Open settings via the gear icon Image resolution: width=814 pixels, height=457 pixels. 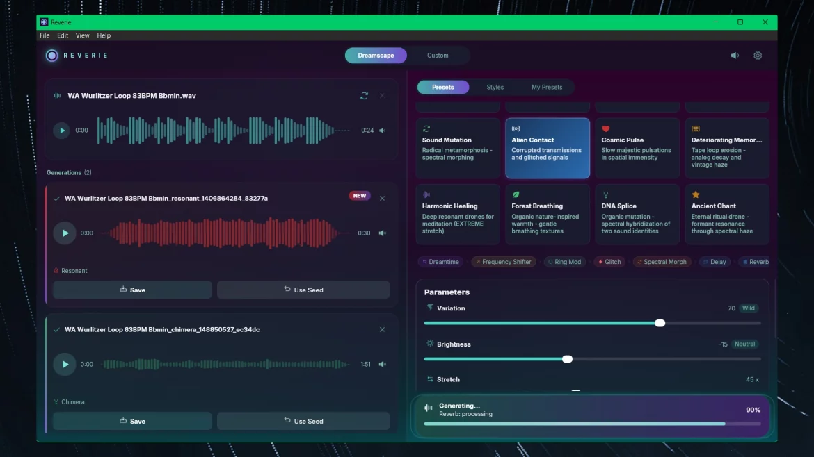(x=758, y=56)
